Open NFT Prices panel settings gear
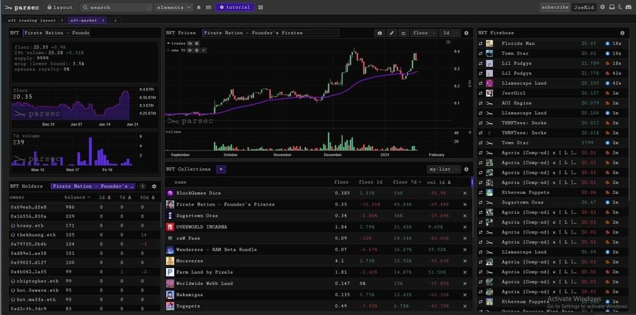 (x=466, y=33)
